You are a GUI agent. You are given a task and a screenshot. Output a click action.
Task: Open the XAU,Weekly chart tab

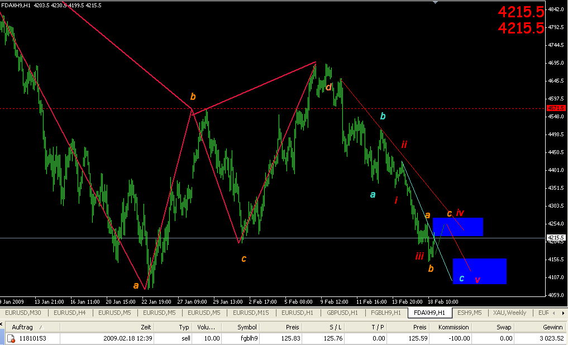tap(510, 313)
